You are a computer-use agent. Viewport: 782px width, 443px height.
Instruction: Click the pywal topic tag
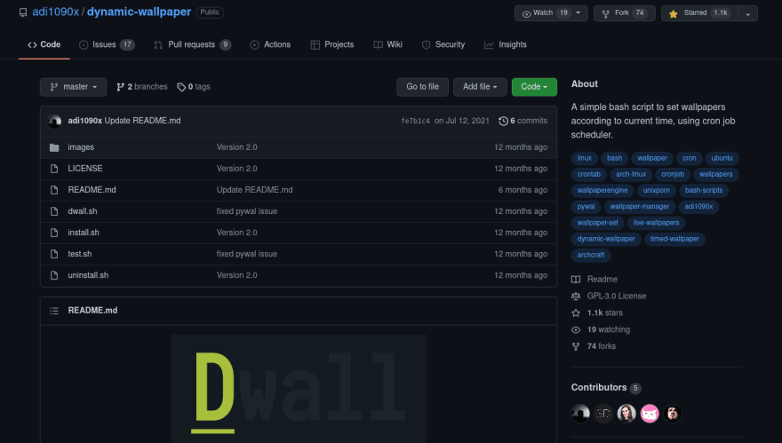(x=586, y=207)
